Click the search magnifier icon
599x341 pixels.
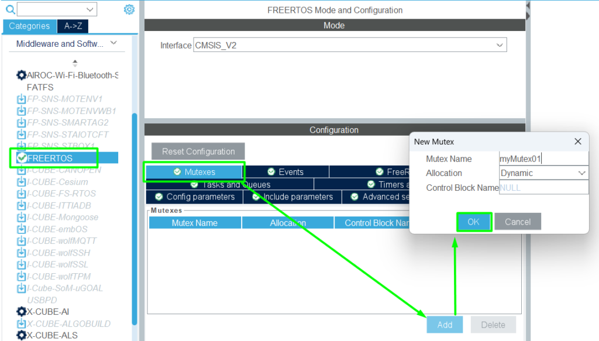click(x=10, y=9)
